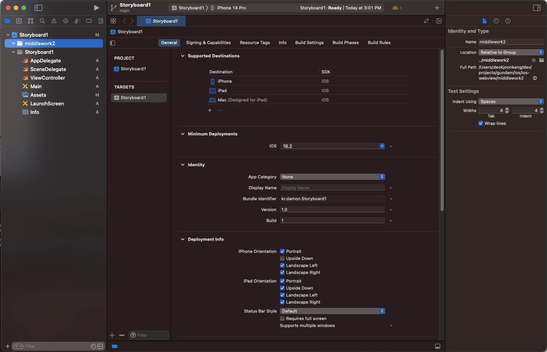The image size is (547, 352).
Task: Select iPhone 14 Pro run destination
Action: coord(228,8)
